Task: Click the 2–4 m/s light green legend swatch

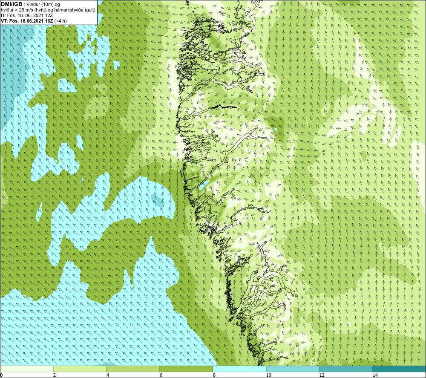Action: pos(80,369)
